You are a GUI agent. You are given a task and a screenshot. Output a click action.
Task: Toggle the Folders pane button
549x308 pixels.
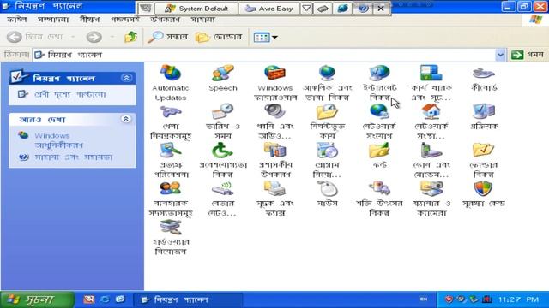pyautogui.click(x=219, y=37)
